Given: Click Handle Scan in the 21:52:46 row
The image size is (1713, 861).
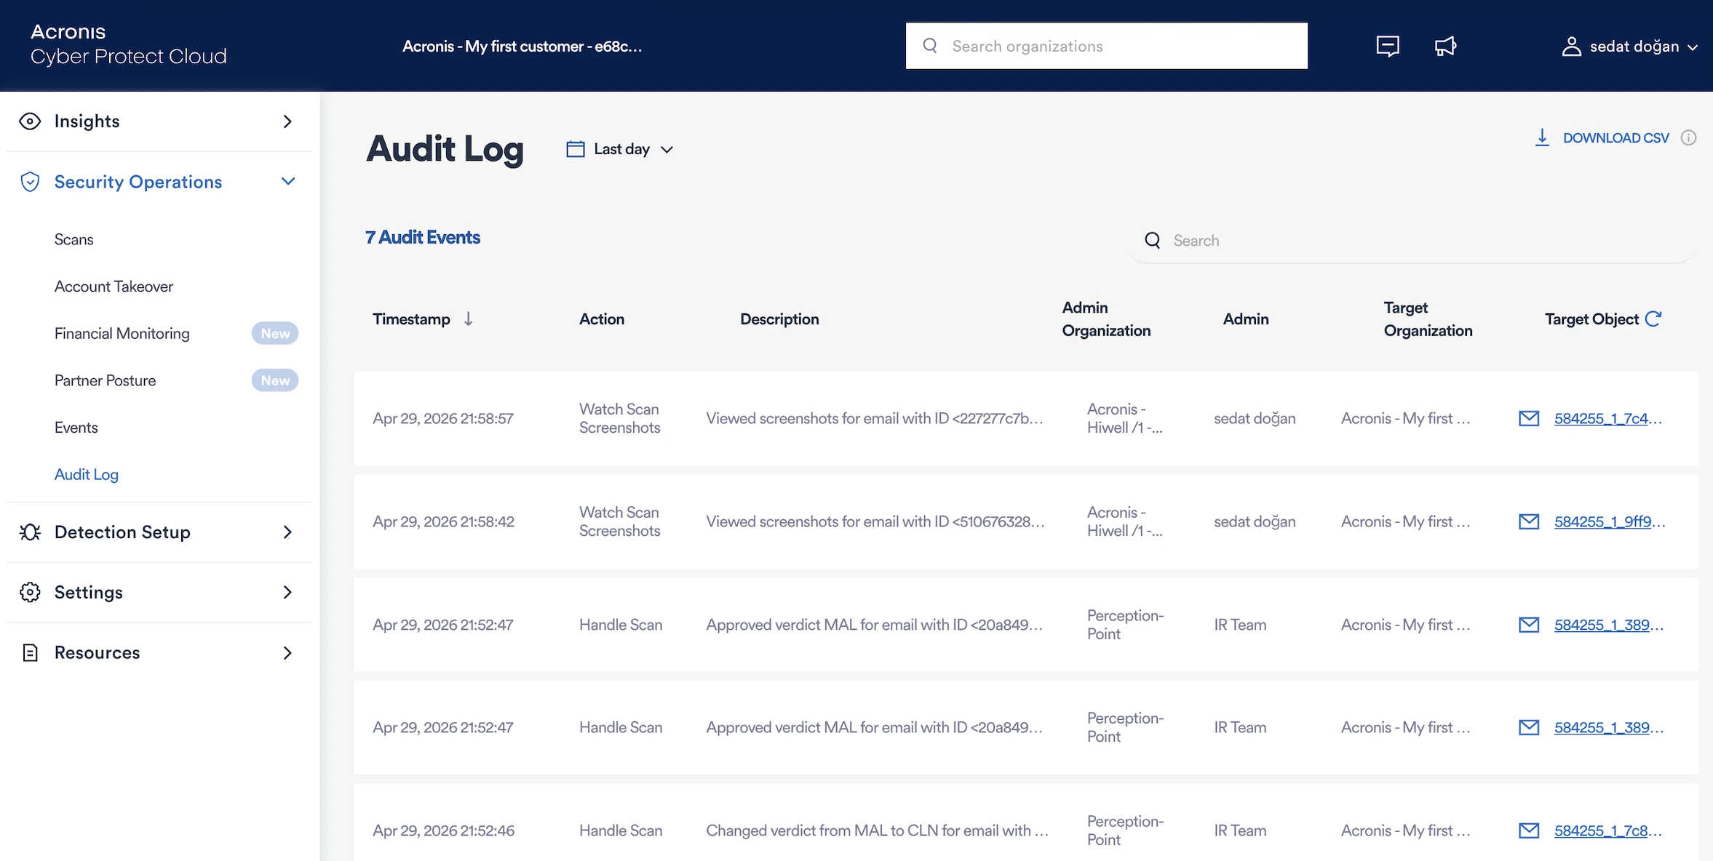Looking at the screenshot, I should [621, 830].
